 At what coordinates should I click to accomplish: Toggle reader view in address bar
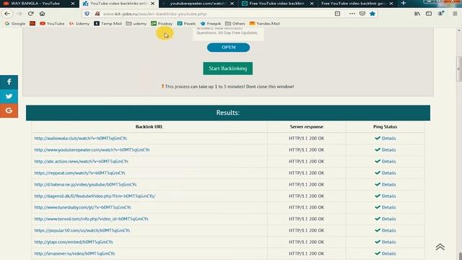coord(337,14)
